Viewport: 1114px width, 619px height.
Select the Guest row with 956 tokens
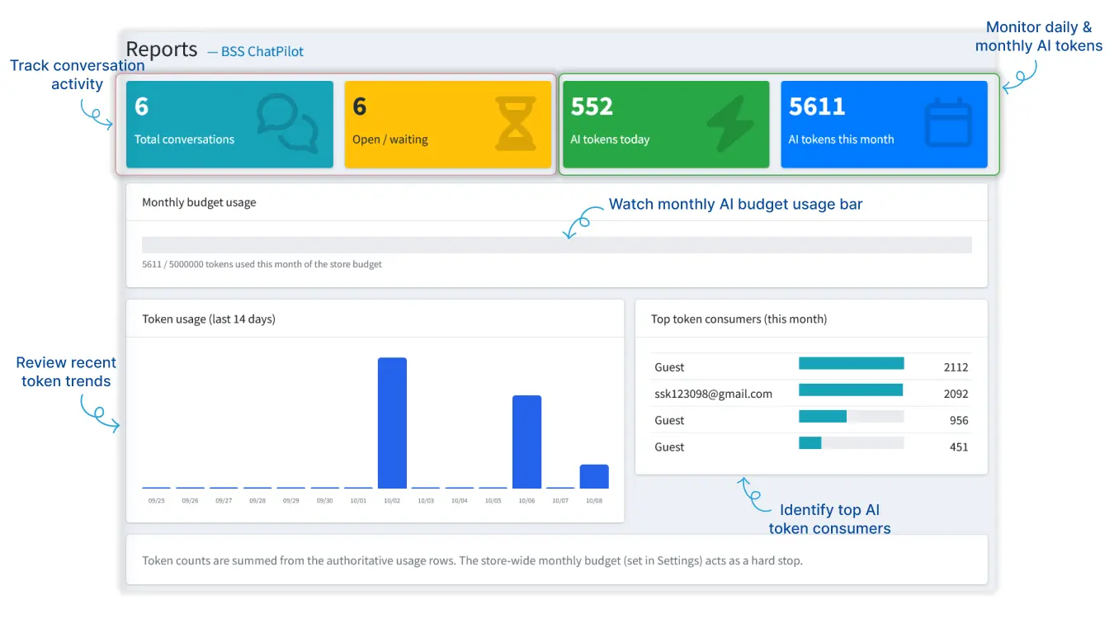pos(811,419)
